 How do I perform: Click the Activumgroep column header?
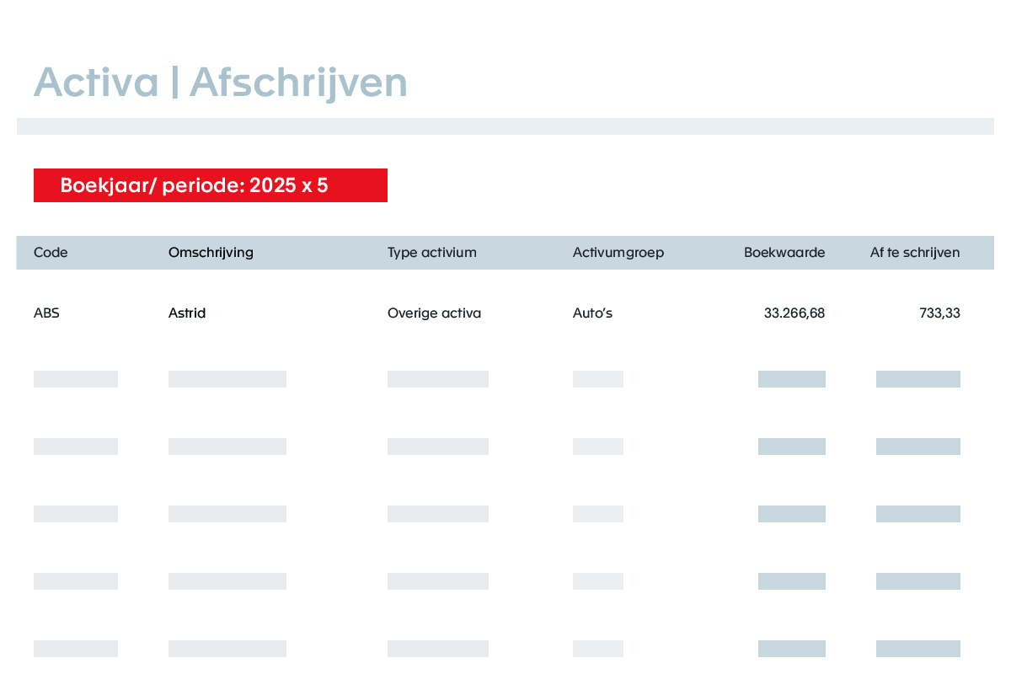click(x=618, y=253)
